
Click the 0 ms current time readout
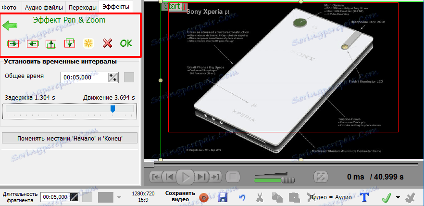(355, 177)
